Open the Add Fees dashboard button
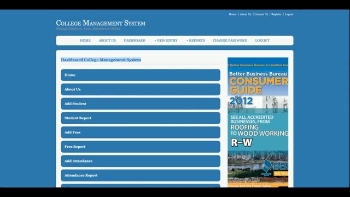This screenshot has width=350, height=197. [141, 132]
